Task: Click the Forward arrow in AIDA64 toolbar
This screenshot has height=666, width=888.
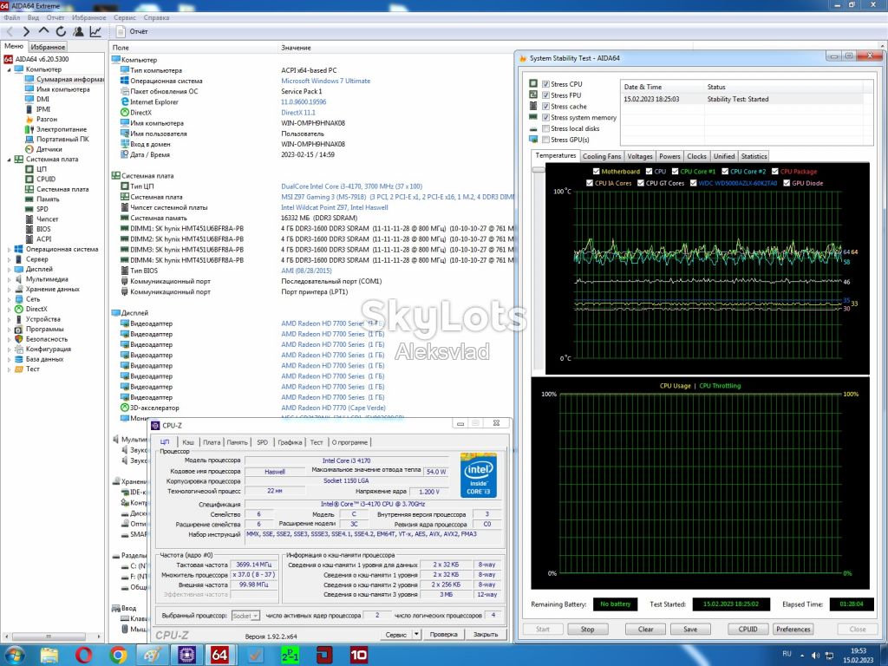Action: point(26,32)
